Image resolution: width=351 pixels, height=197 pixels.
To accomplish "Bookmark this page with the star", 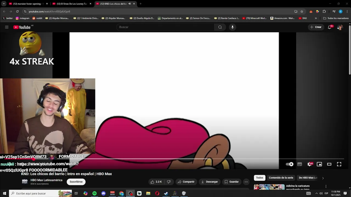I will pos(302,11).
